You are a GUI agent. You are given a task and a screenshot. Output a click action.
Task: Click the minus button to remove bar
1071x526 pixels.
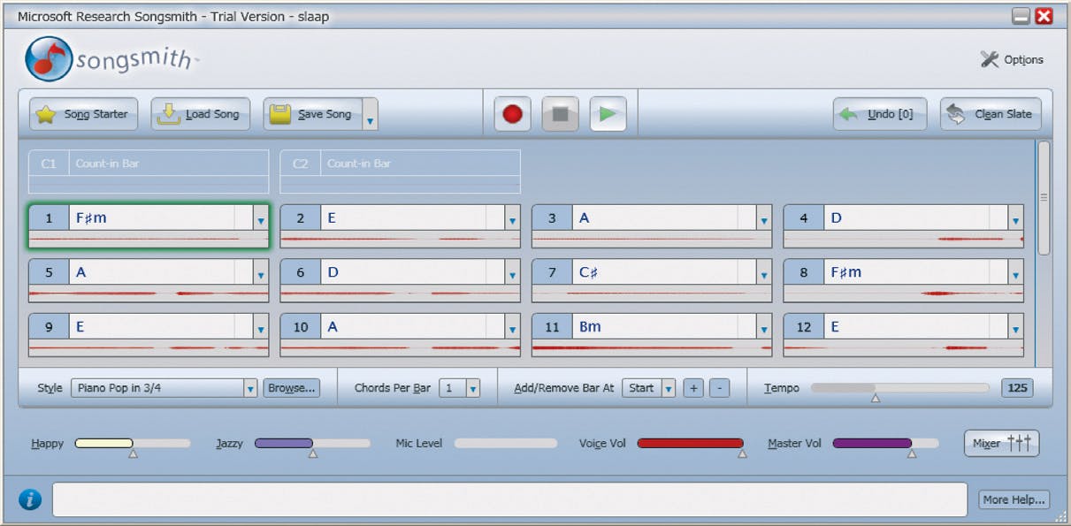(720, 388)
